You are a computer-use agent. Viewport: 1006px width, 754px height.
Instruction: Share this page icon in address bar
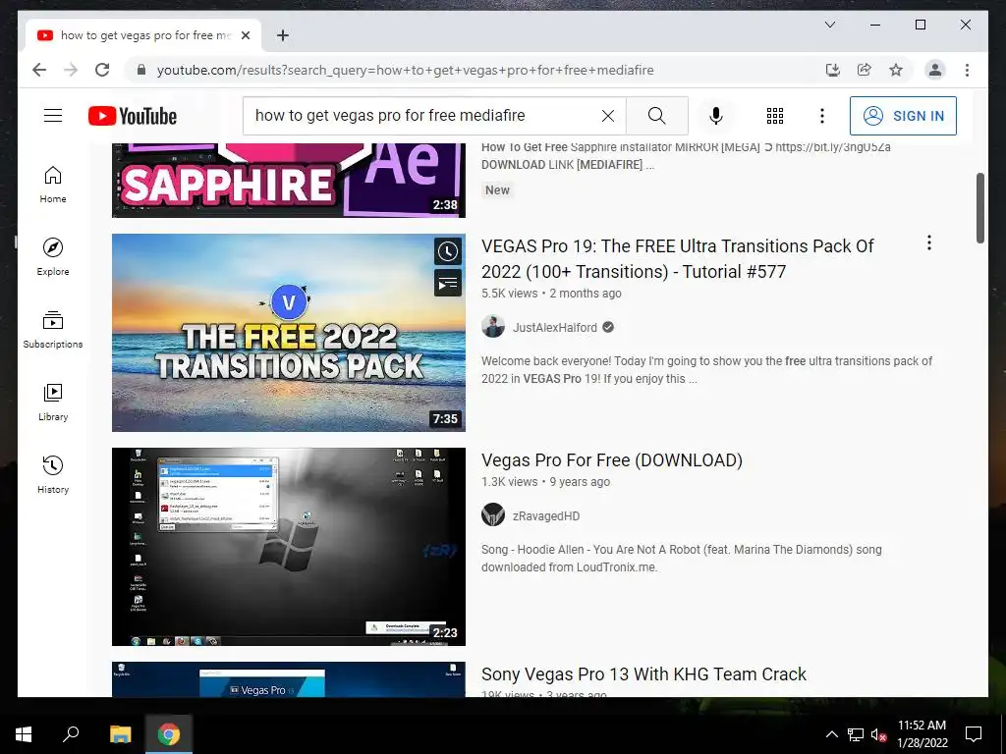865,70
